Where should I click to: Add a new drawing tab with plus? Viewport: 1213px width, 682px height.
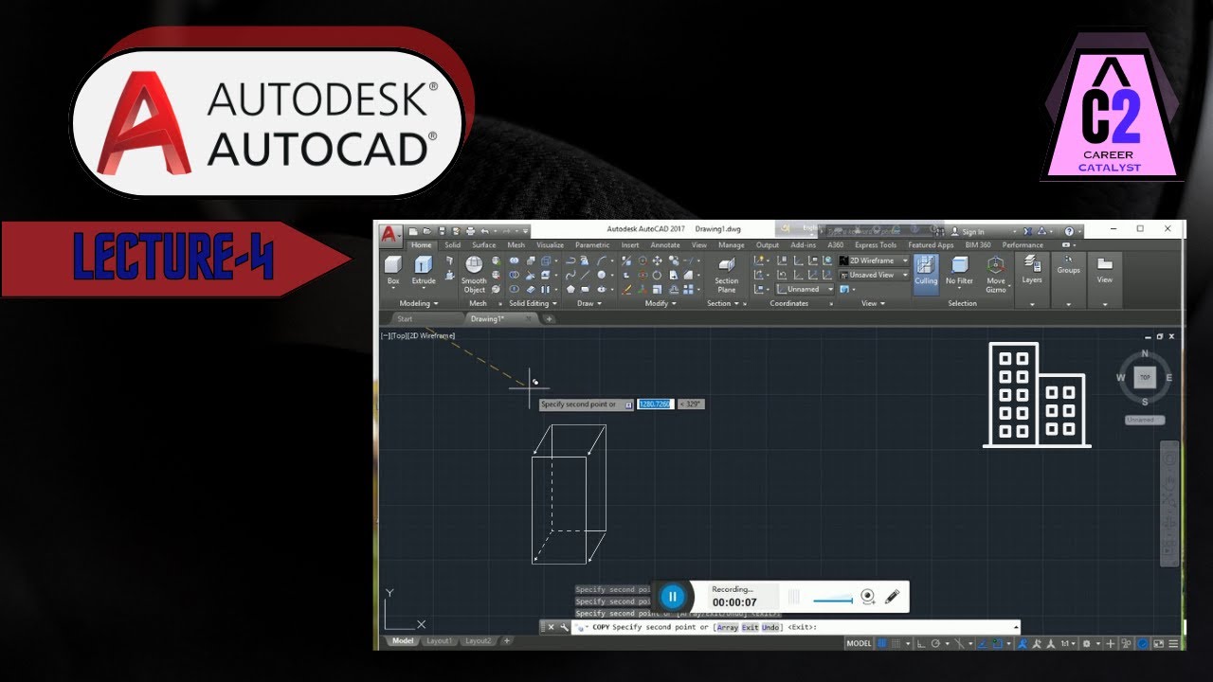[549, 319]
